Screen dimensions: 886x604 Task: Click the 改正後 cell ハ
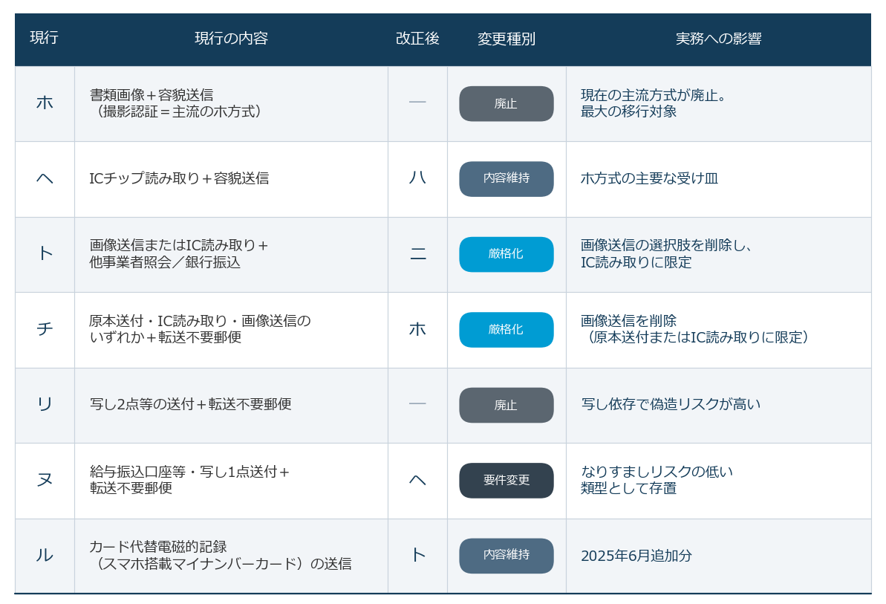(417, 178)
